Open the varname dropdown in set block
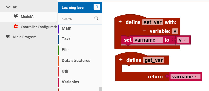The image size is (209, 91). (148, 40)
